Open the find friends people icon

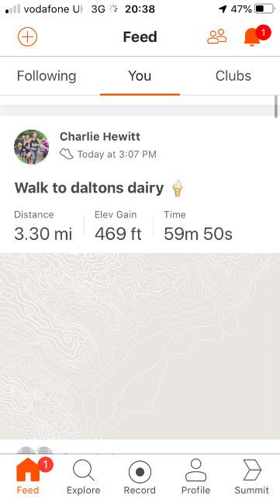(x=217, y=36)
